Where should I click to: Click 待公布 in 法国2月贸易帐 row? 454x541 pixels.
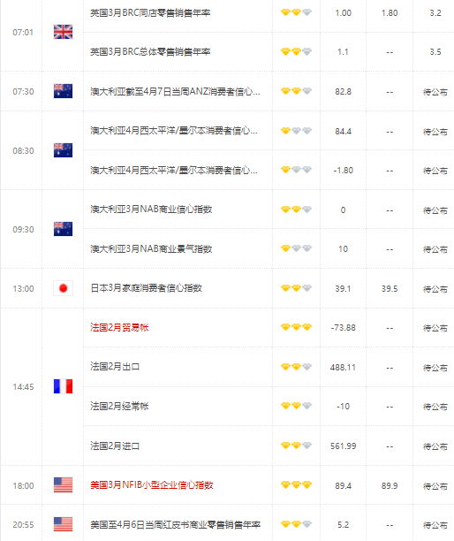pyautogui.click(x=435, y=328)
